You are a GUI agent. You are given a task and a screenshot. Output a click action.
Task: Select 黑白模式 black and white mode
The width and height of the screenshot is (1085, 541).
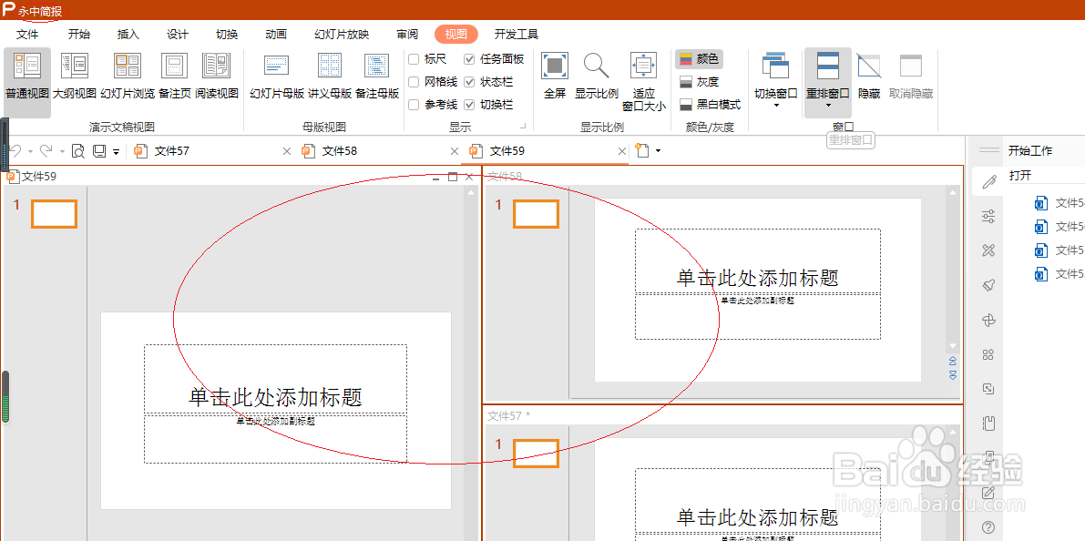(x=710, y=105)
